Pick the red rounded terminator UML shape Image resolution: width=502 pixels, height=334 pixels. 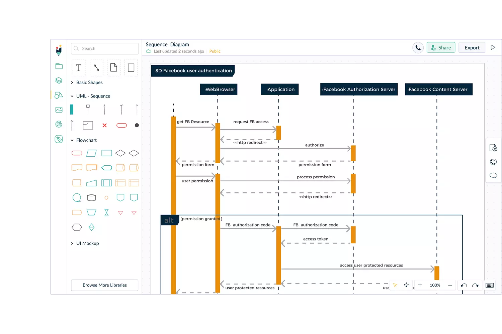click(121, 125)
